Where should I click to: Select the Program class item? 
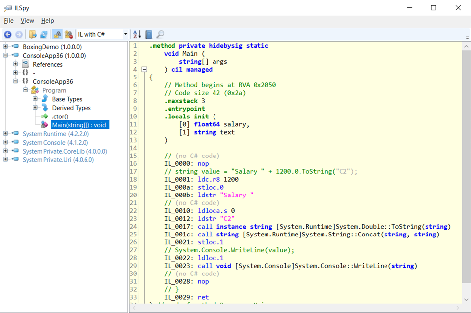click(x=54, y=91)
